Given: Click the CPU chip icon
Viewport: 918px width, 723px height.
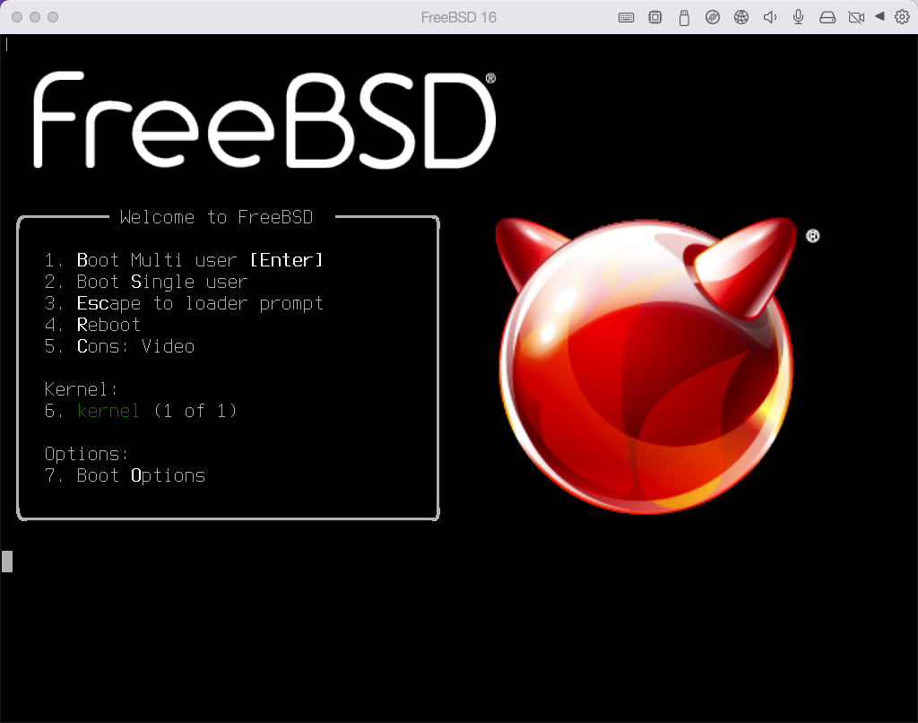Looking at the screenshot, I should 655,18.
